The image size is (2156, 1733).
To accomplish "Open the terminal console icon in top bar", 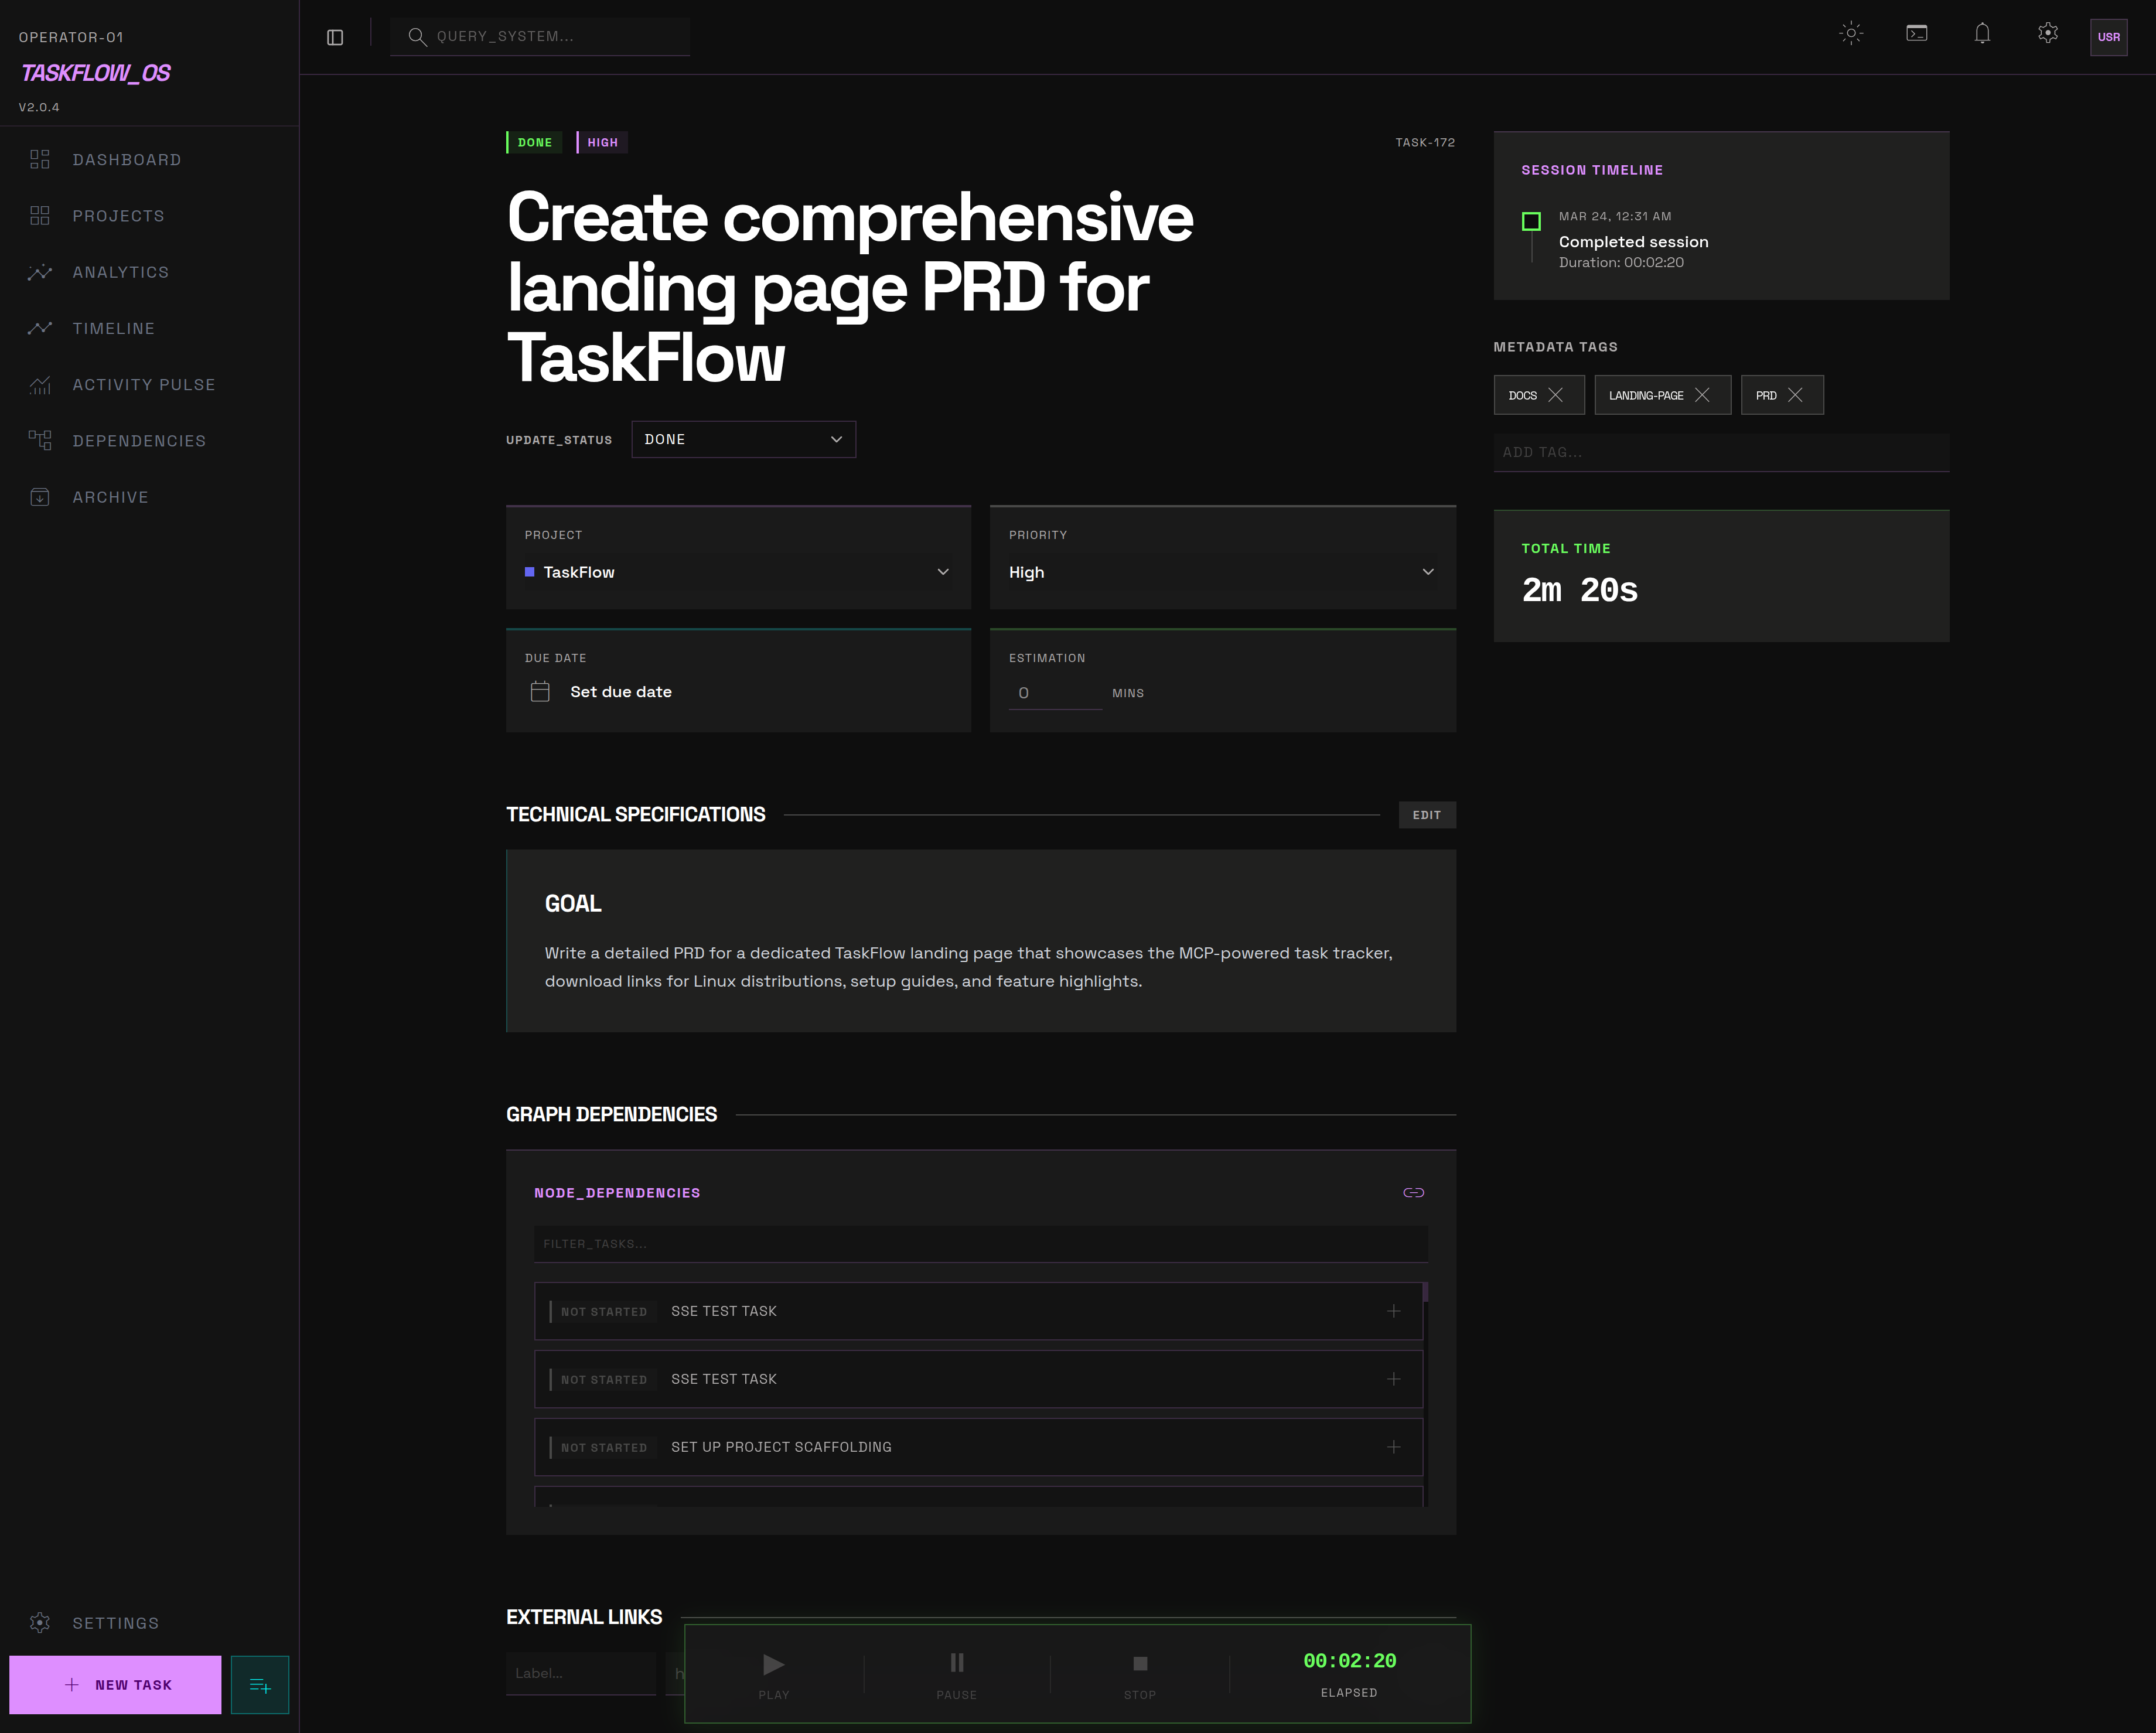I will [x=1917, y=33].
